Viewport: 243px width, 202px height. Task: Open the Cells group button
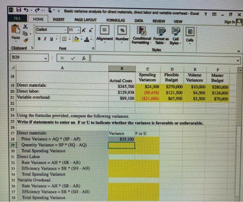pos(190,36)
